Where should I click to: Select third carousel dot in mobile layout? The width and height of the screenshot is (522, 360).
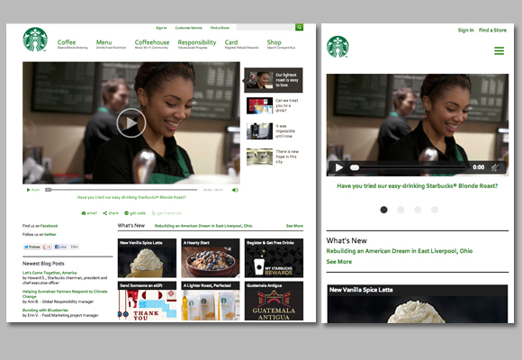tap(418, 210)
